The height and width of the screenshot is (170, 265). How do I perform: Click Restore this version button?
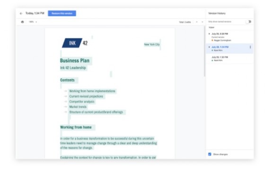62,14
